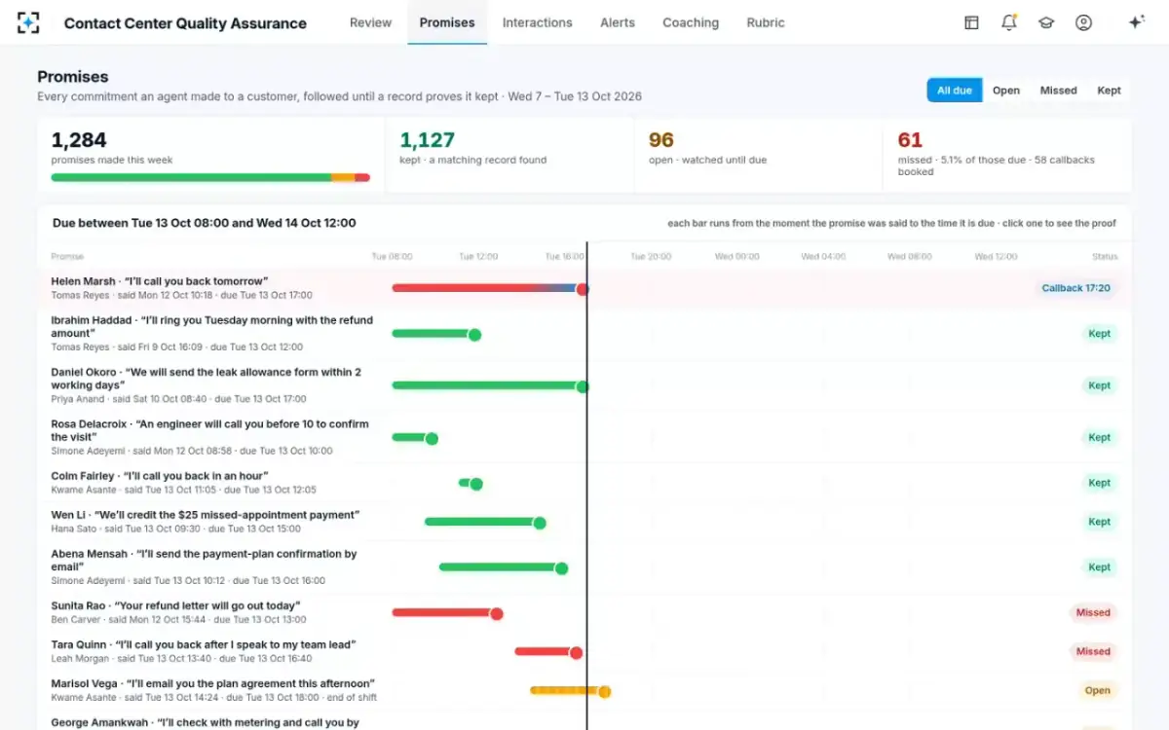The height and width of the screenshot is (730, 1169).
Task: Click the 61 missed stat card
Action: (x=1008, y=156)
